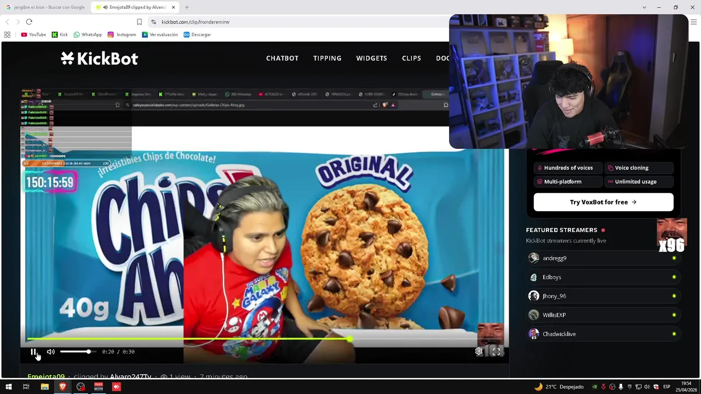Open the WhatsApp bookmark

click(88, 34)
